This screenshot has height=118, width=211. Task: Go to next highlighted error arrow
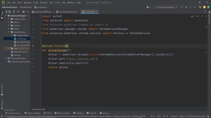click(205, 16)
